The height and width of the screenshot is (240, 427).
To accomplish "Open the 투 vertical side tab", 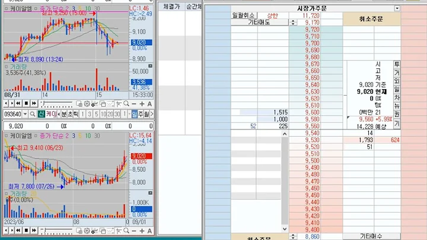I will click(x=397, y=65).
